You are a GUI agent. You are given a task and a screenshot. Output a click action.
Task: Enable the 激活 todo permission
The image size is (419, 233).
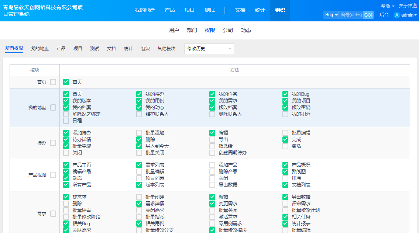tap(285, 146)
